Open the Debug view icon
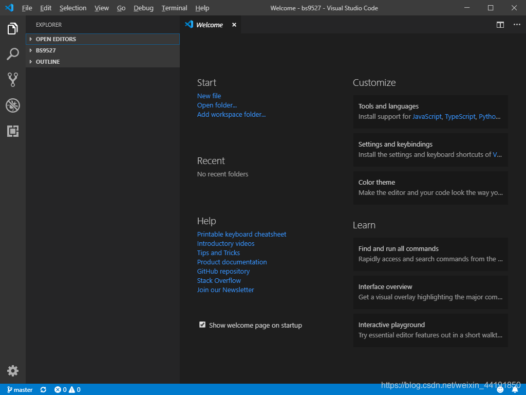 [13, 105]
